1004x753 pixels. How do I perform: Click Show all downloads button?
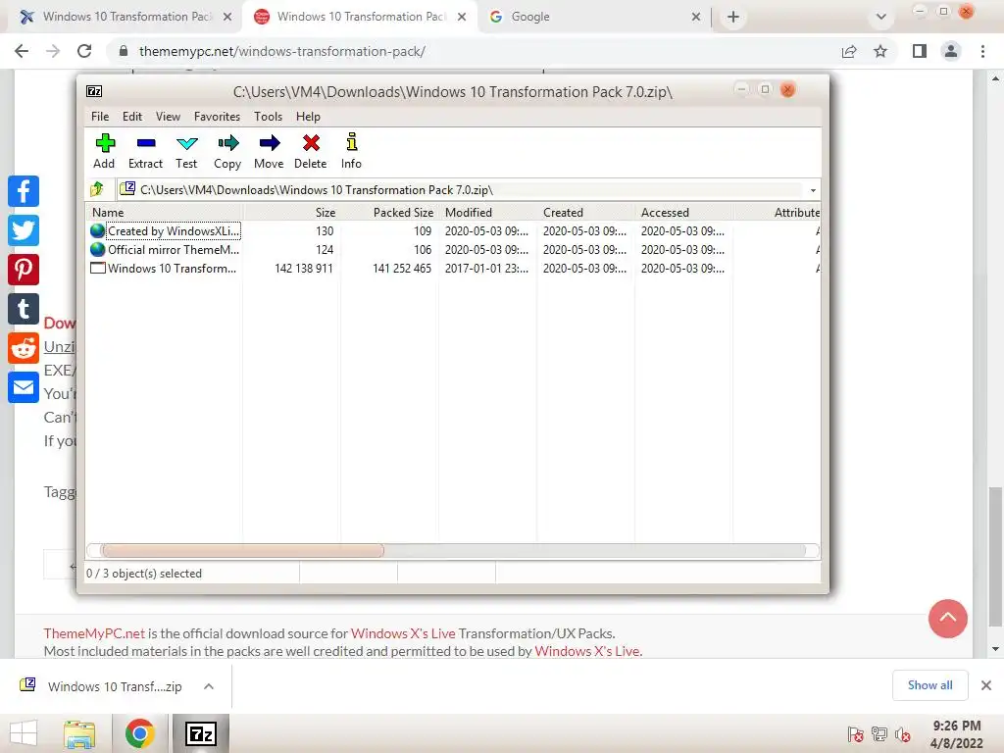pyautogui.click(x=929, y=685)
